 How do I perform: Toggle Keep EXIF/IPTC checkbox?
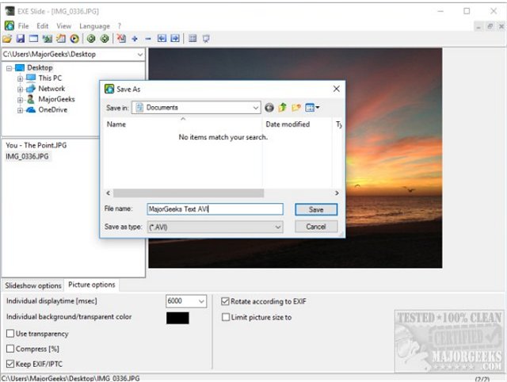10,364
